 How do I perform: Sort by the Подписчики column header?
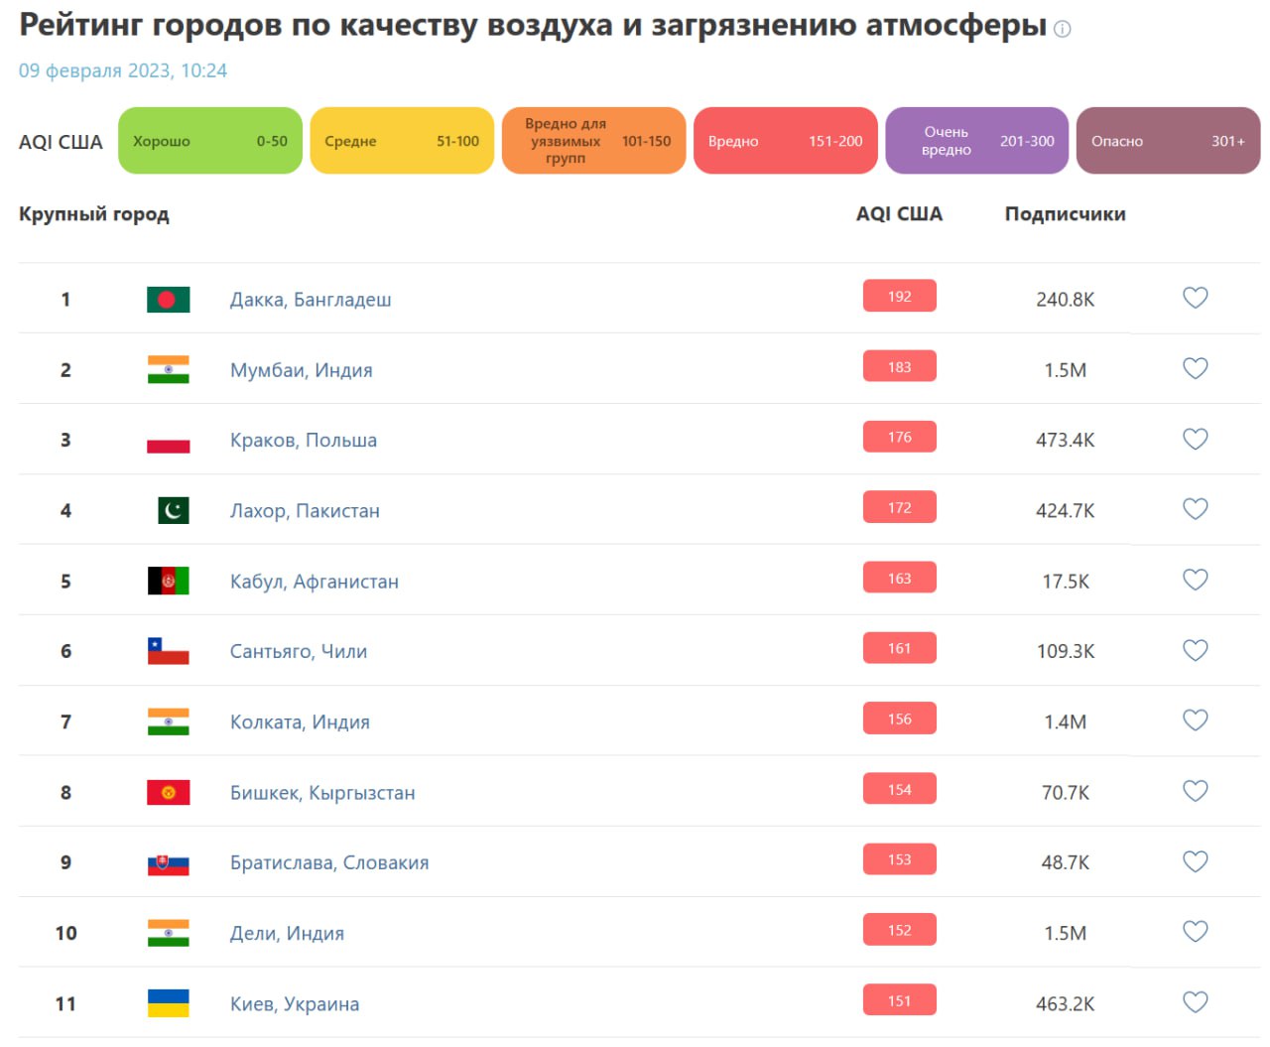[x=1065, y=214]
